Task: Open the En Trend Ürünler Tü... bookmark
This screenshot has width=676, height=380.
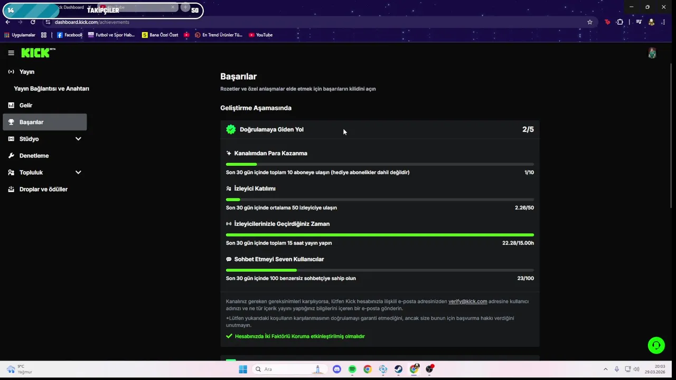Action: click(218, 35)
